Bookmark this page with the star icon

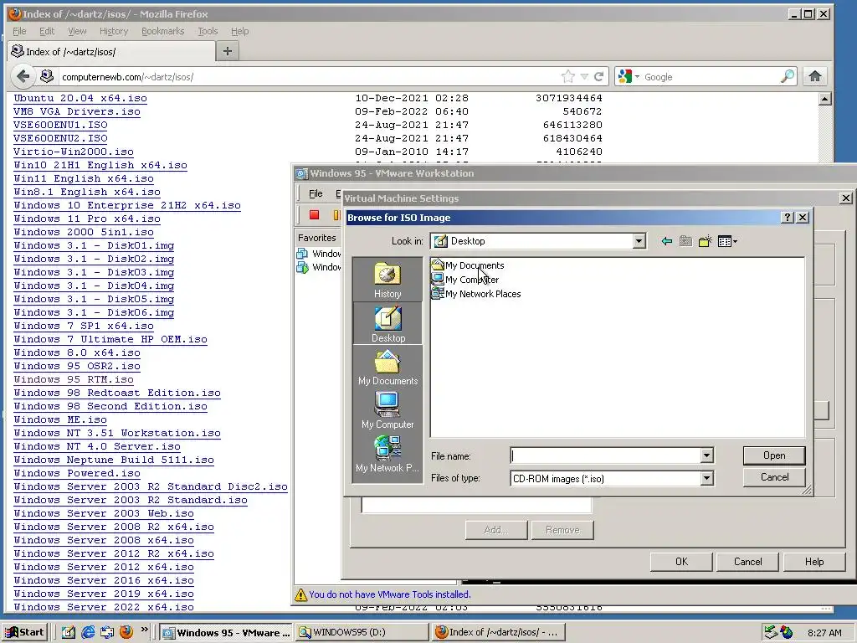pos(568,76)
